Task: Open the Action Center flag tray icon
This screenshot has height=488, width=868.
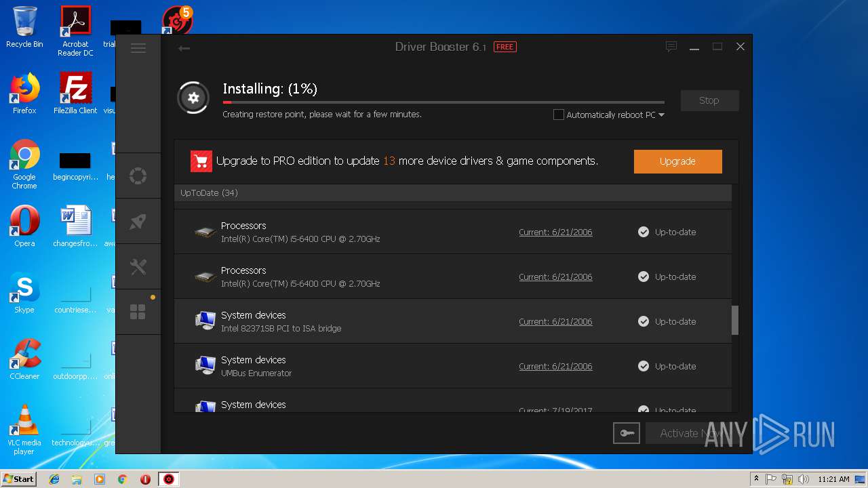Action: [x=771, y=479]
